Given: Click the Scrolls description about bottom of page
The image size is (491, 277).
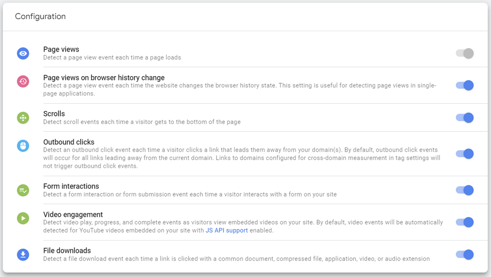Looking at the screenshot, I should coord(142,122).
